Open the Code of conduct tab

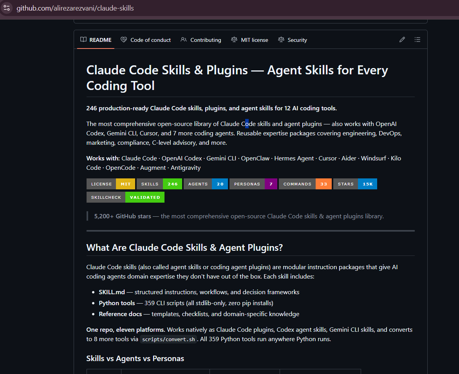(146, 40)
